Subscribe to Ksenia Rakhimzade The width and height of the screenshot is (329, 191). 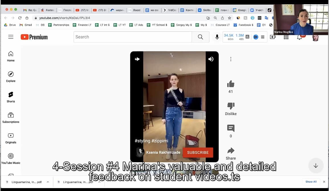pyautogui.click(x=198, y=152)
